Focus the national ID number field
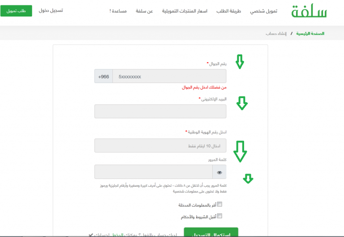This screenshot has width=344, height=237. coord(160,146)
